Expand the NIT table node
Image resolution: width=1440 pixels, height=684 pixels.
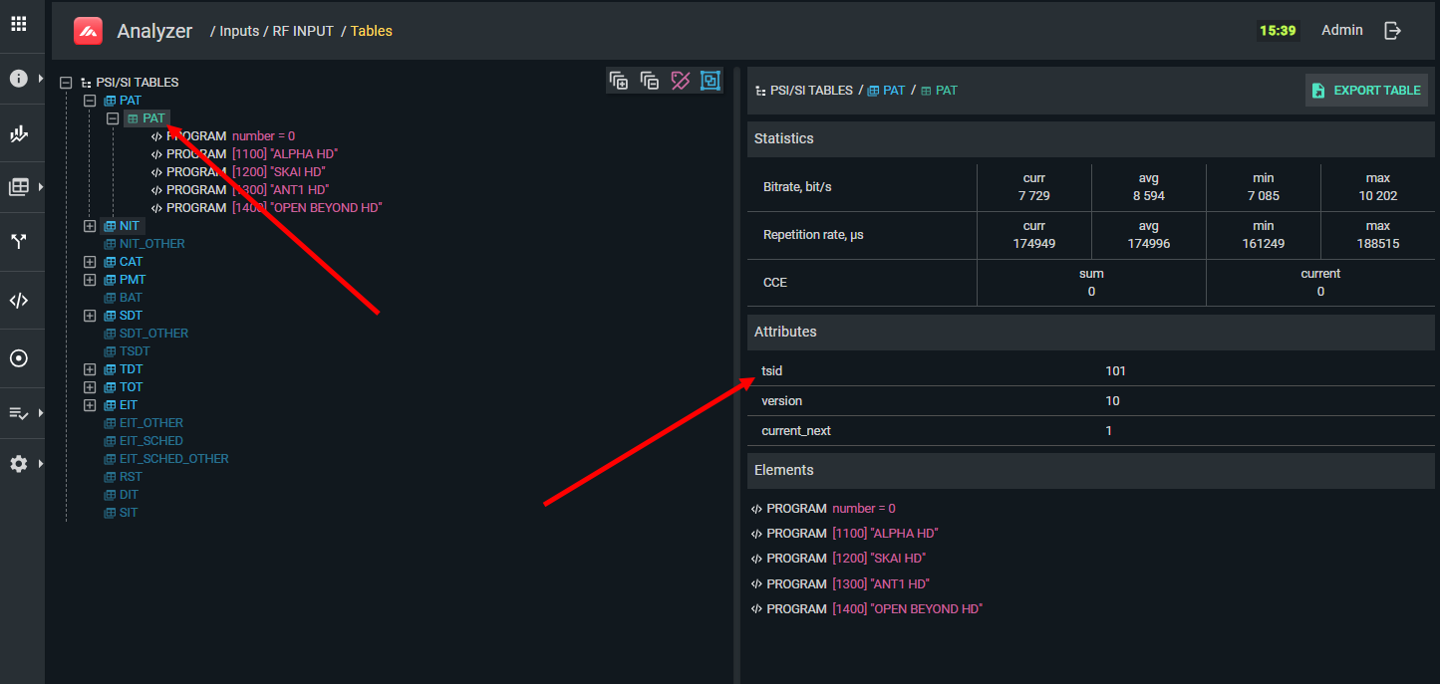pyautogui.click(x=90, y=226)
